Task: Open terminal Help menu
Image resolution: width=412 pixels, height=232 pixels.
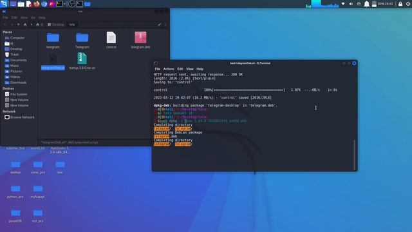Action: click(x=200, y=69)
